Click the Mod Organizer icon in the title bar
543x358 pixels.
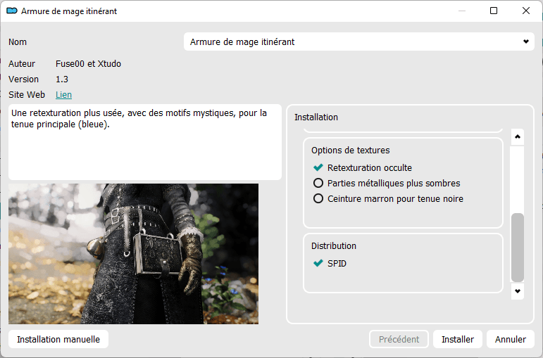[11, 11]
